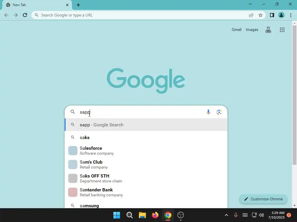
Task: Search by image with Google Lens
Action: tap(219, 112)
